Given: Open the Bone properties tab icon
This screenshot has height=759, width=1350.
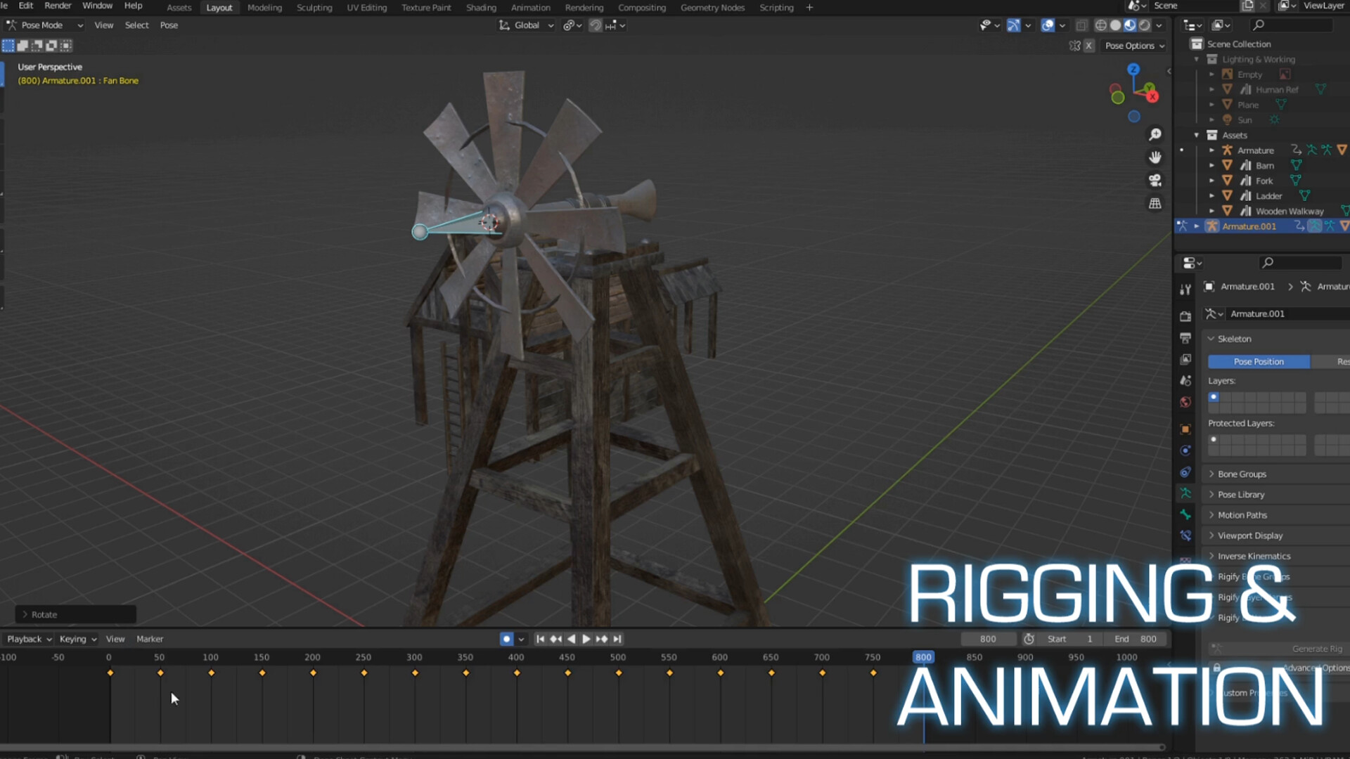Looking at the screenshot, I should pyautogui.click(x=1185, y=514).
